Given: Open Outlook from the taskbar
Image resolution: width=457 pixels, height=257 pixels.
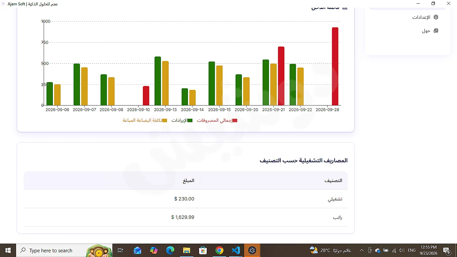Looking at the screenshot, I should tap(138, 250).
